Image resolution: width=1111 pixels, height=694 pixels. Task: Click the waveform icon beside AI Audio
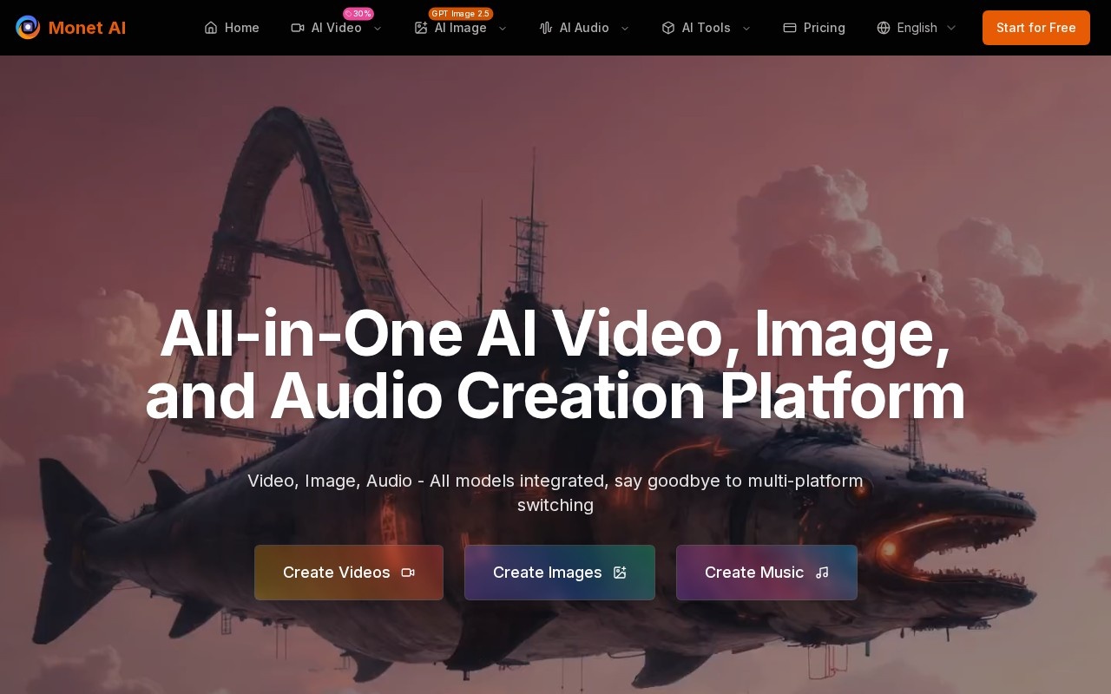[x=546, y=28]
